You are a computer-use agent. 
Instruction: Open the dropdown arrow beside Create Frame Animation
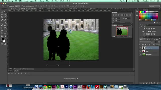coord(77,79)
